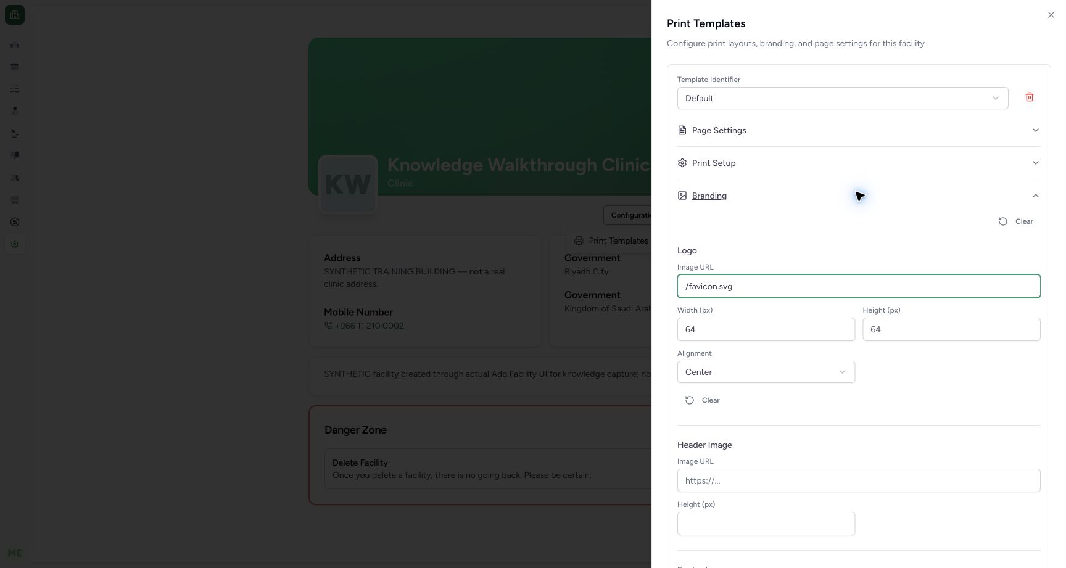Collapse the Branding section chevron
This screenshot has height=568, width=1066.
tap(1035, 196)
